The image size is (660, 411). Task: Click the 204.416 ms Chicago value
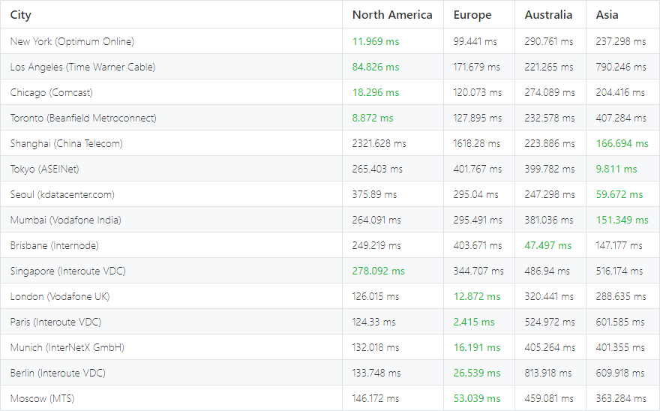[x=619, y=92]
